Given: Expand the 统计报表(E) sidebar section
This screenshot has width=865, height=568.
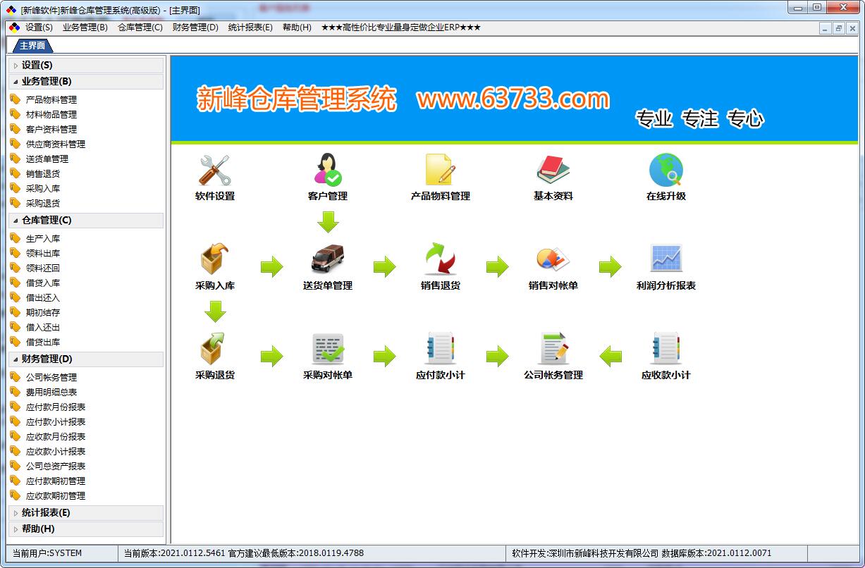Looking at the screenshot, I should (x=86, y=512).
